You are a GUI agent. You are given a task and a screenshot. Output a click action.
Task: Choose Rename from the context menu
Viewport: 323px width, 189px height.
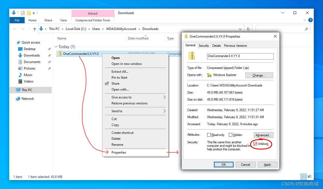(x=117, y=145)
